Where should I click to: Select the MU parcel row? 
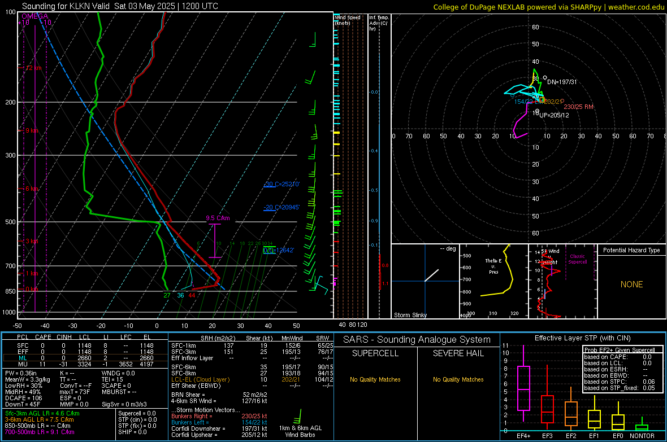(x=85, y=364)
